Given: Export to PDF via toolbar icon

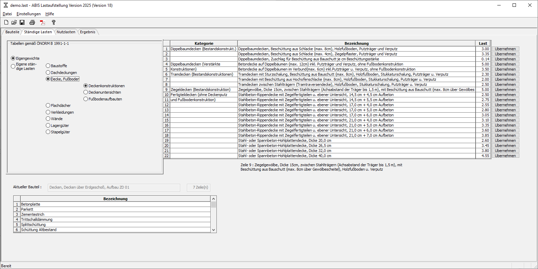Looking at the screenshot, I should (x=43, y=22).
